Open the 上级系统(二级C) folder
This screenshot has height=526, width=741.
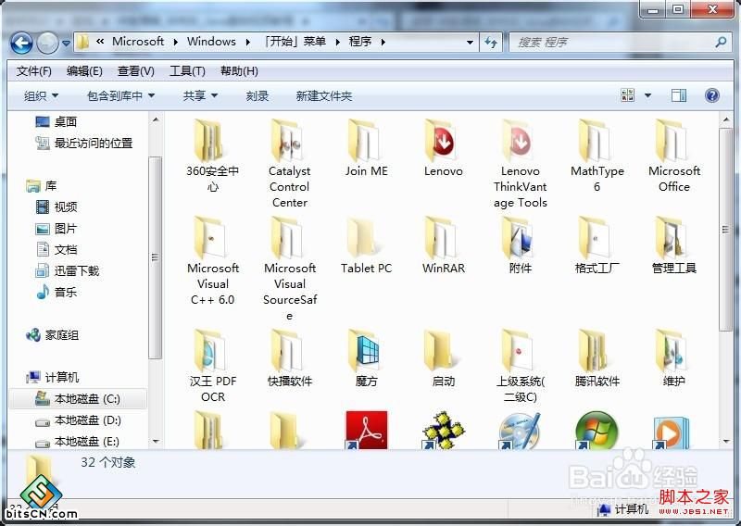tap(520, 365)
